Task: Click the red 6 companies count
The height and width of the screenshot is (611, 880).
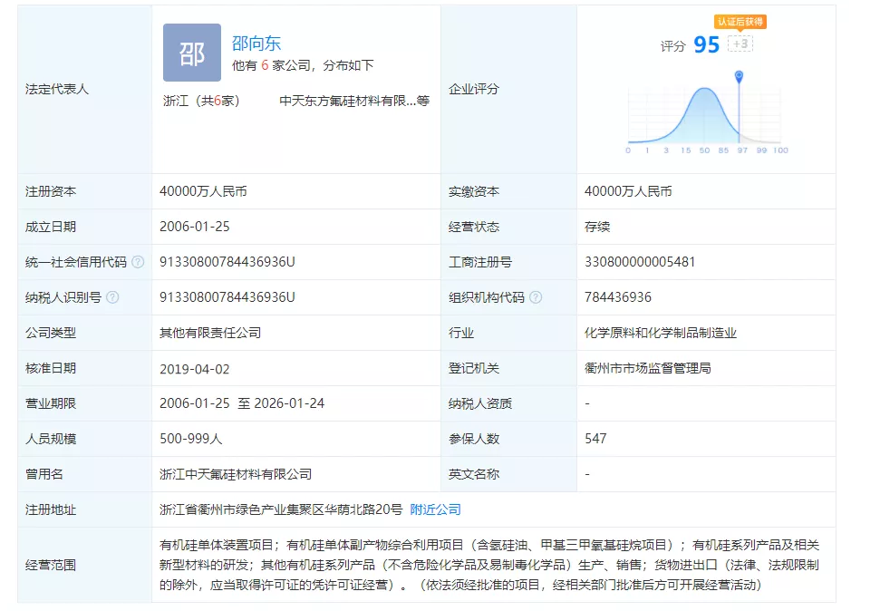Action: (265, 65)
